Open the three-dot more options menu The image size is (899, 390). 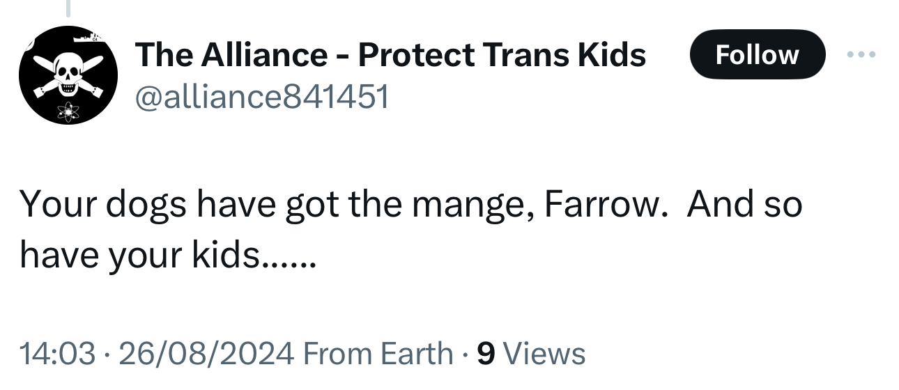(x=861, y=54)
